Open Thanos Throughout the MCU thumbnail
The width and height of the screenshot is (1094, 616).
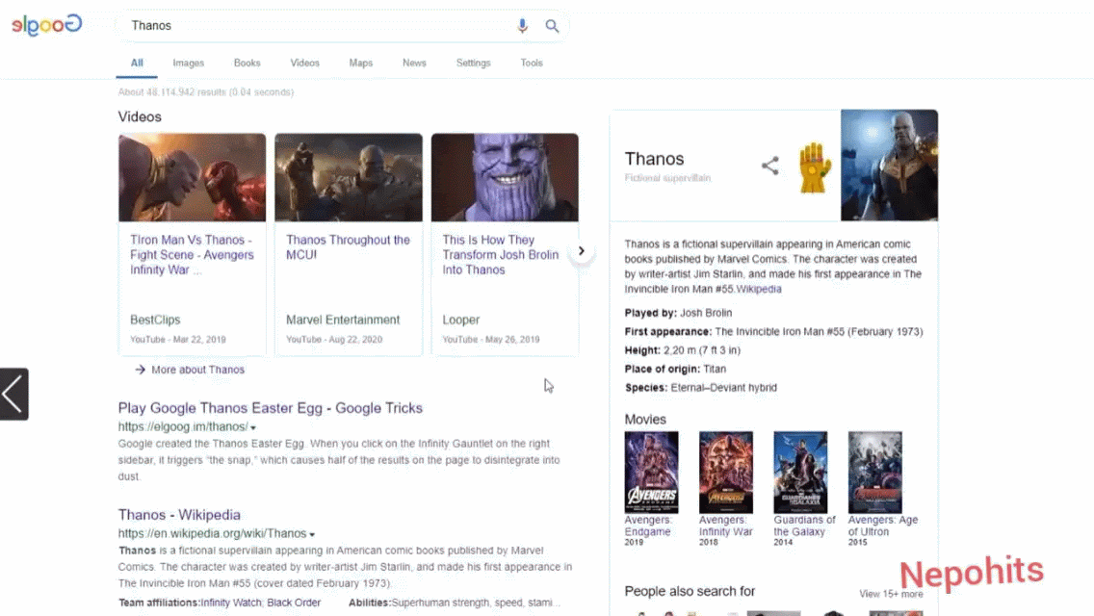(349, 178)
